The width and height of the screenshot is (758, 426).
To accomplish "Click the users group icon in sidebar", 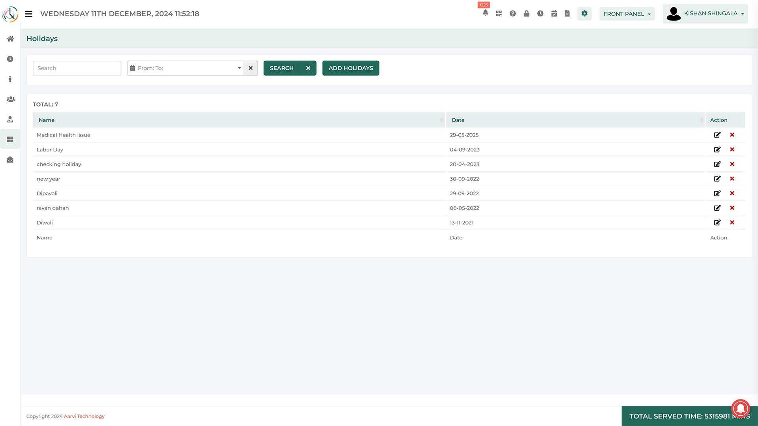I will (10, 99).
